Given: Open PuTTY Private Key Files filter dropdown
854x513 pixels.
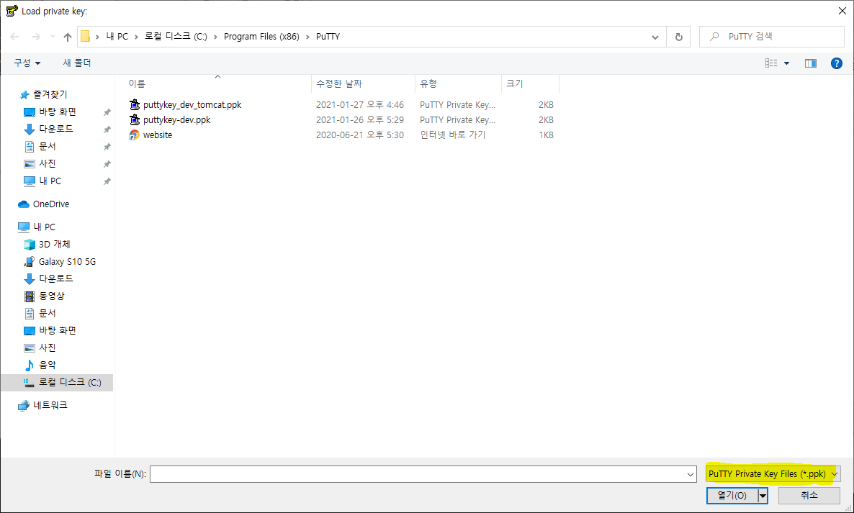Looking at the screenshot, I should click(773, 474).
